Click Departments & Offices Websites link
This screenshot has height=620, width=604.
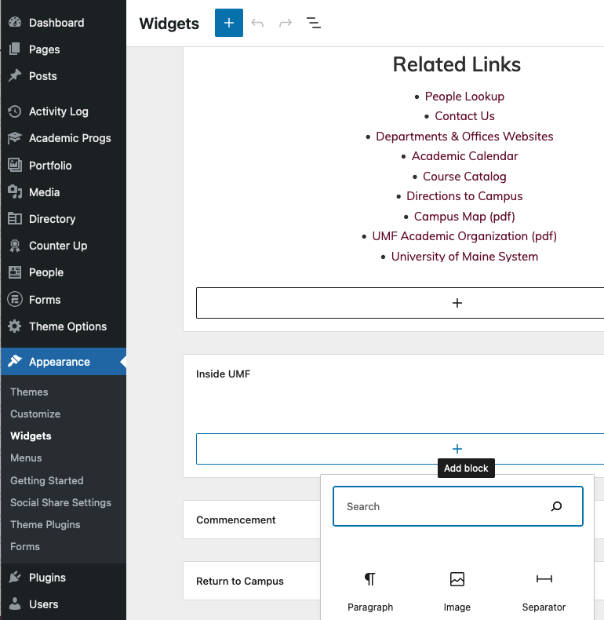(464, 136)
